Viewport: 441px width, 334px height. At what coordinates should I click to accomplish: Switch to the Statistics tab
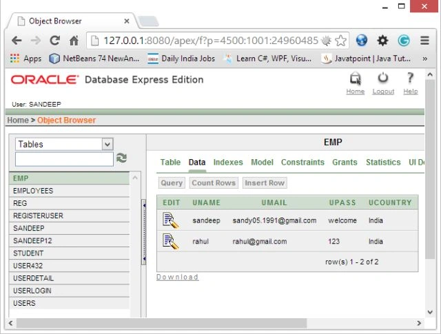(x=383, y=163)
